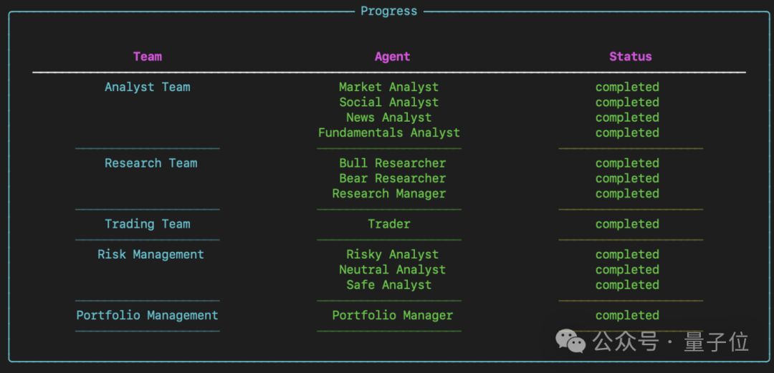Choose the Social Analyst entry

tap(388, 102)
